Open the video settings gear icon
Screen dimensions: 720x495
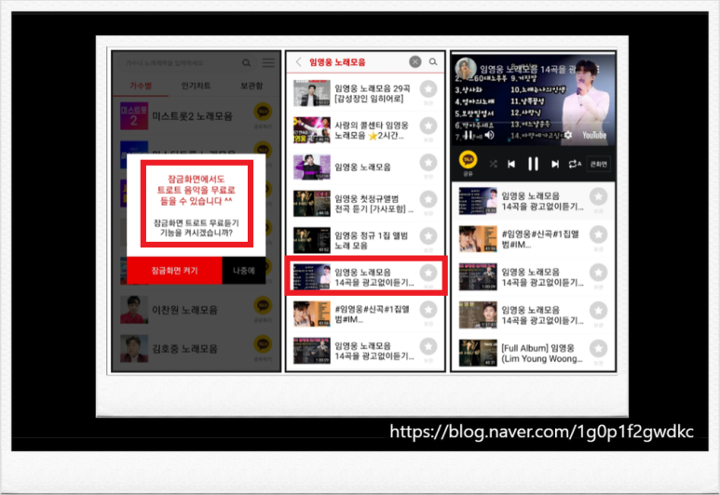tap(568, 135)
